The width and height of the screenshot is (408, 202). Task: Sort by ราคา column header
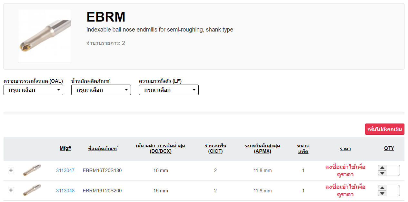pos(345,149)
